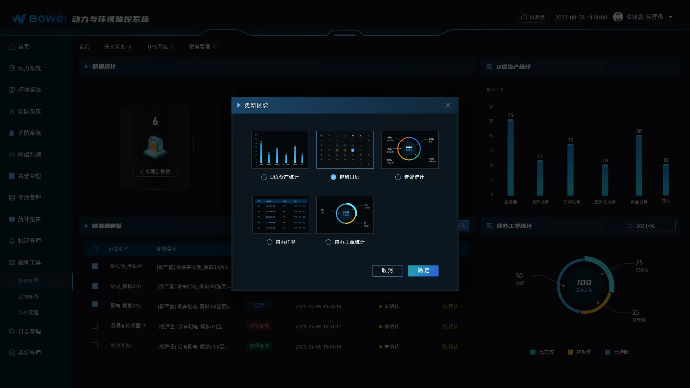Viewport: 690px width, 388px height.
Task: Select the 告警统计 radio button
Action: point(398,177)
